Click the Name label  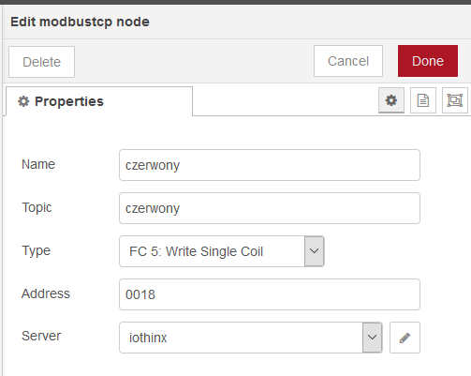38,164
